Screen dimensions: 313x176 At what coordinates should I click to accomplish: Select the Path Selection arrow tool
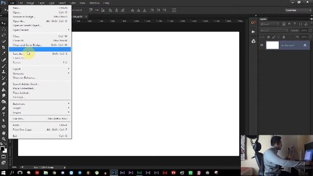pos(3,120)
